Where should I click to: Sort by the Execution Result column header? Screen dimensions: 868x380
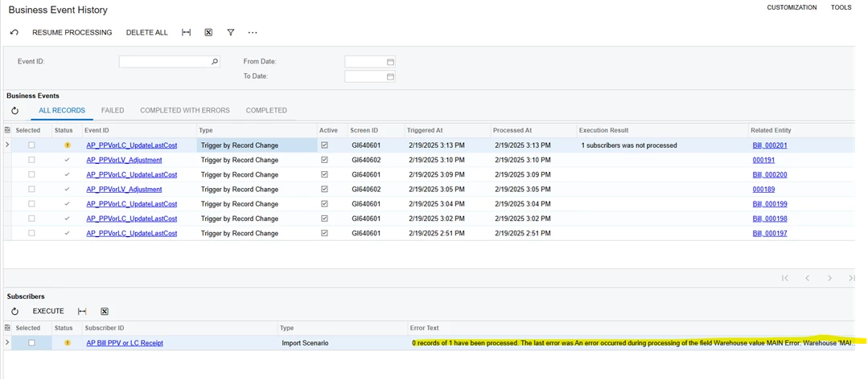(603, 130)
